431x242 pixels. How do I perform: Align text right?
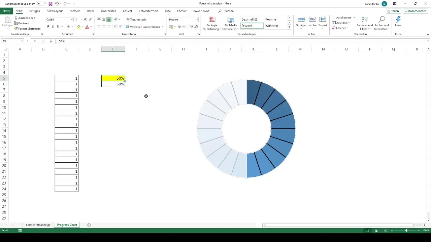(x=109, y=27)
